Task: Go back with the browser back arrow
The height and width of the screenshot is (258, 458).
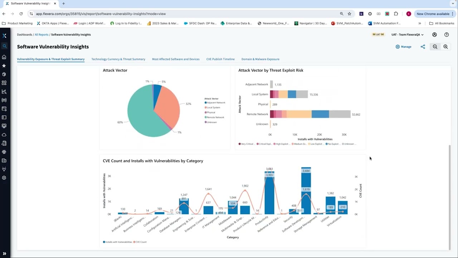Action: click(4, 14)
